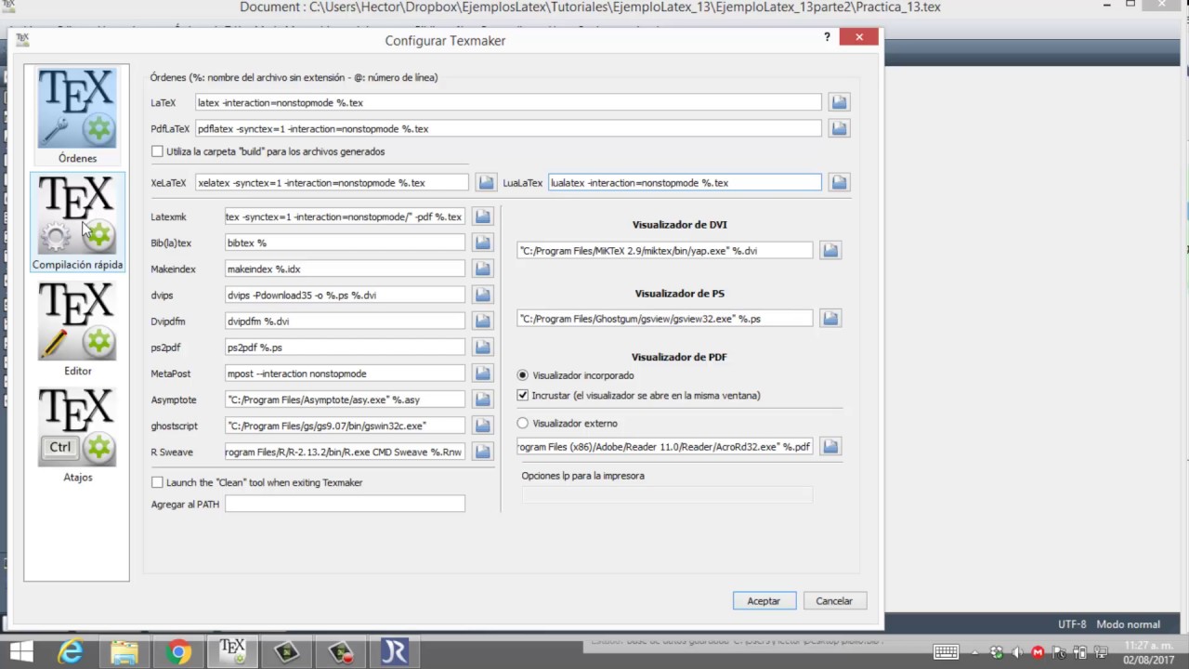Edit the MetaPost command field
This screenshot has height=669, width=1189.
coord(345,373)
